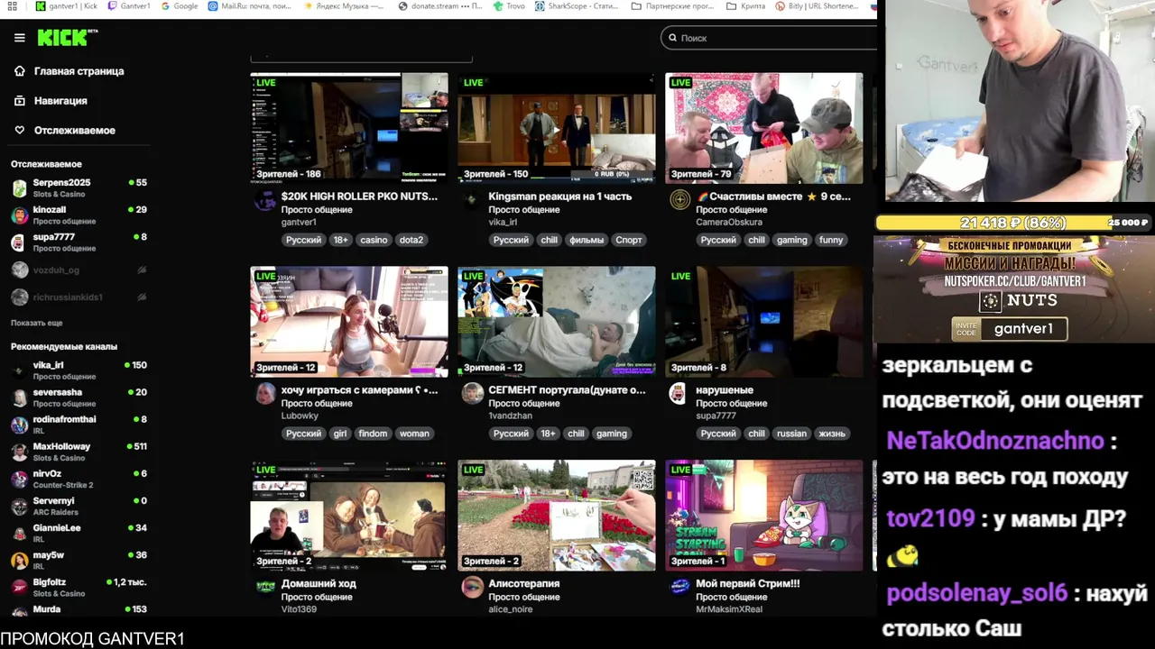Open Bigfoltz channel avatar
Image resolution: width=1155 pixels, height=649 pixels.
(19, 588)
